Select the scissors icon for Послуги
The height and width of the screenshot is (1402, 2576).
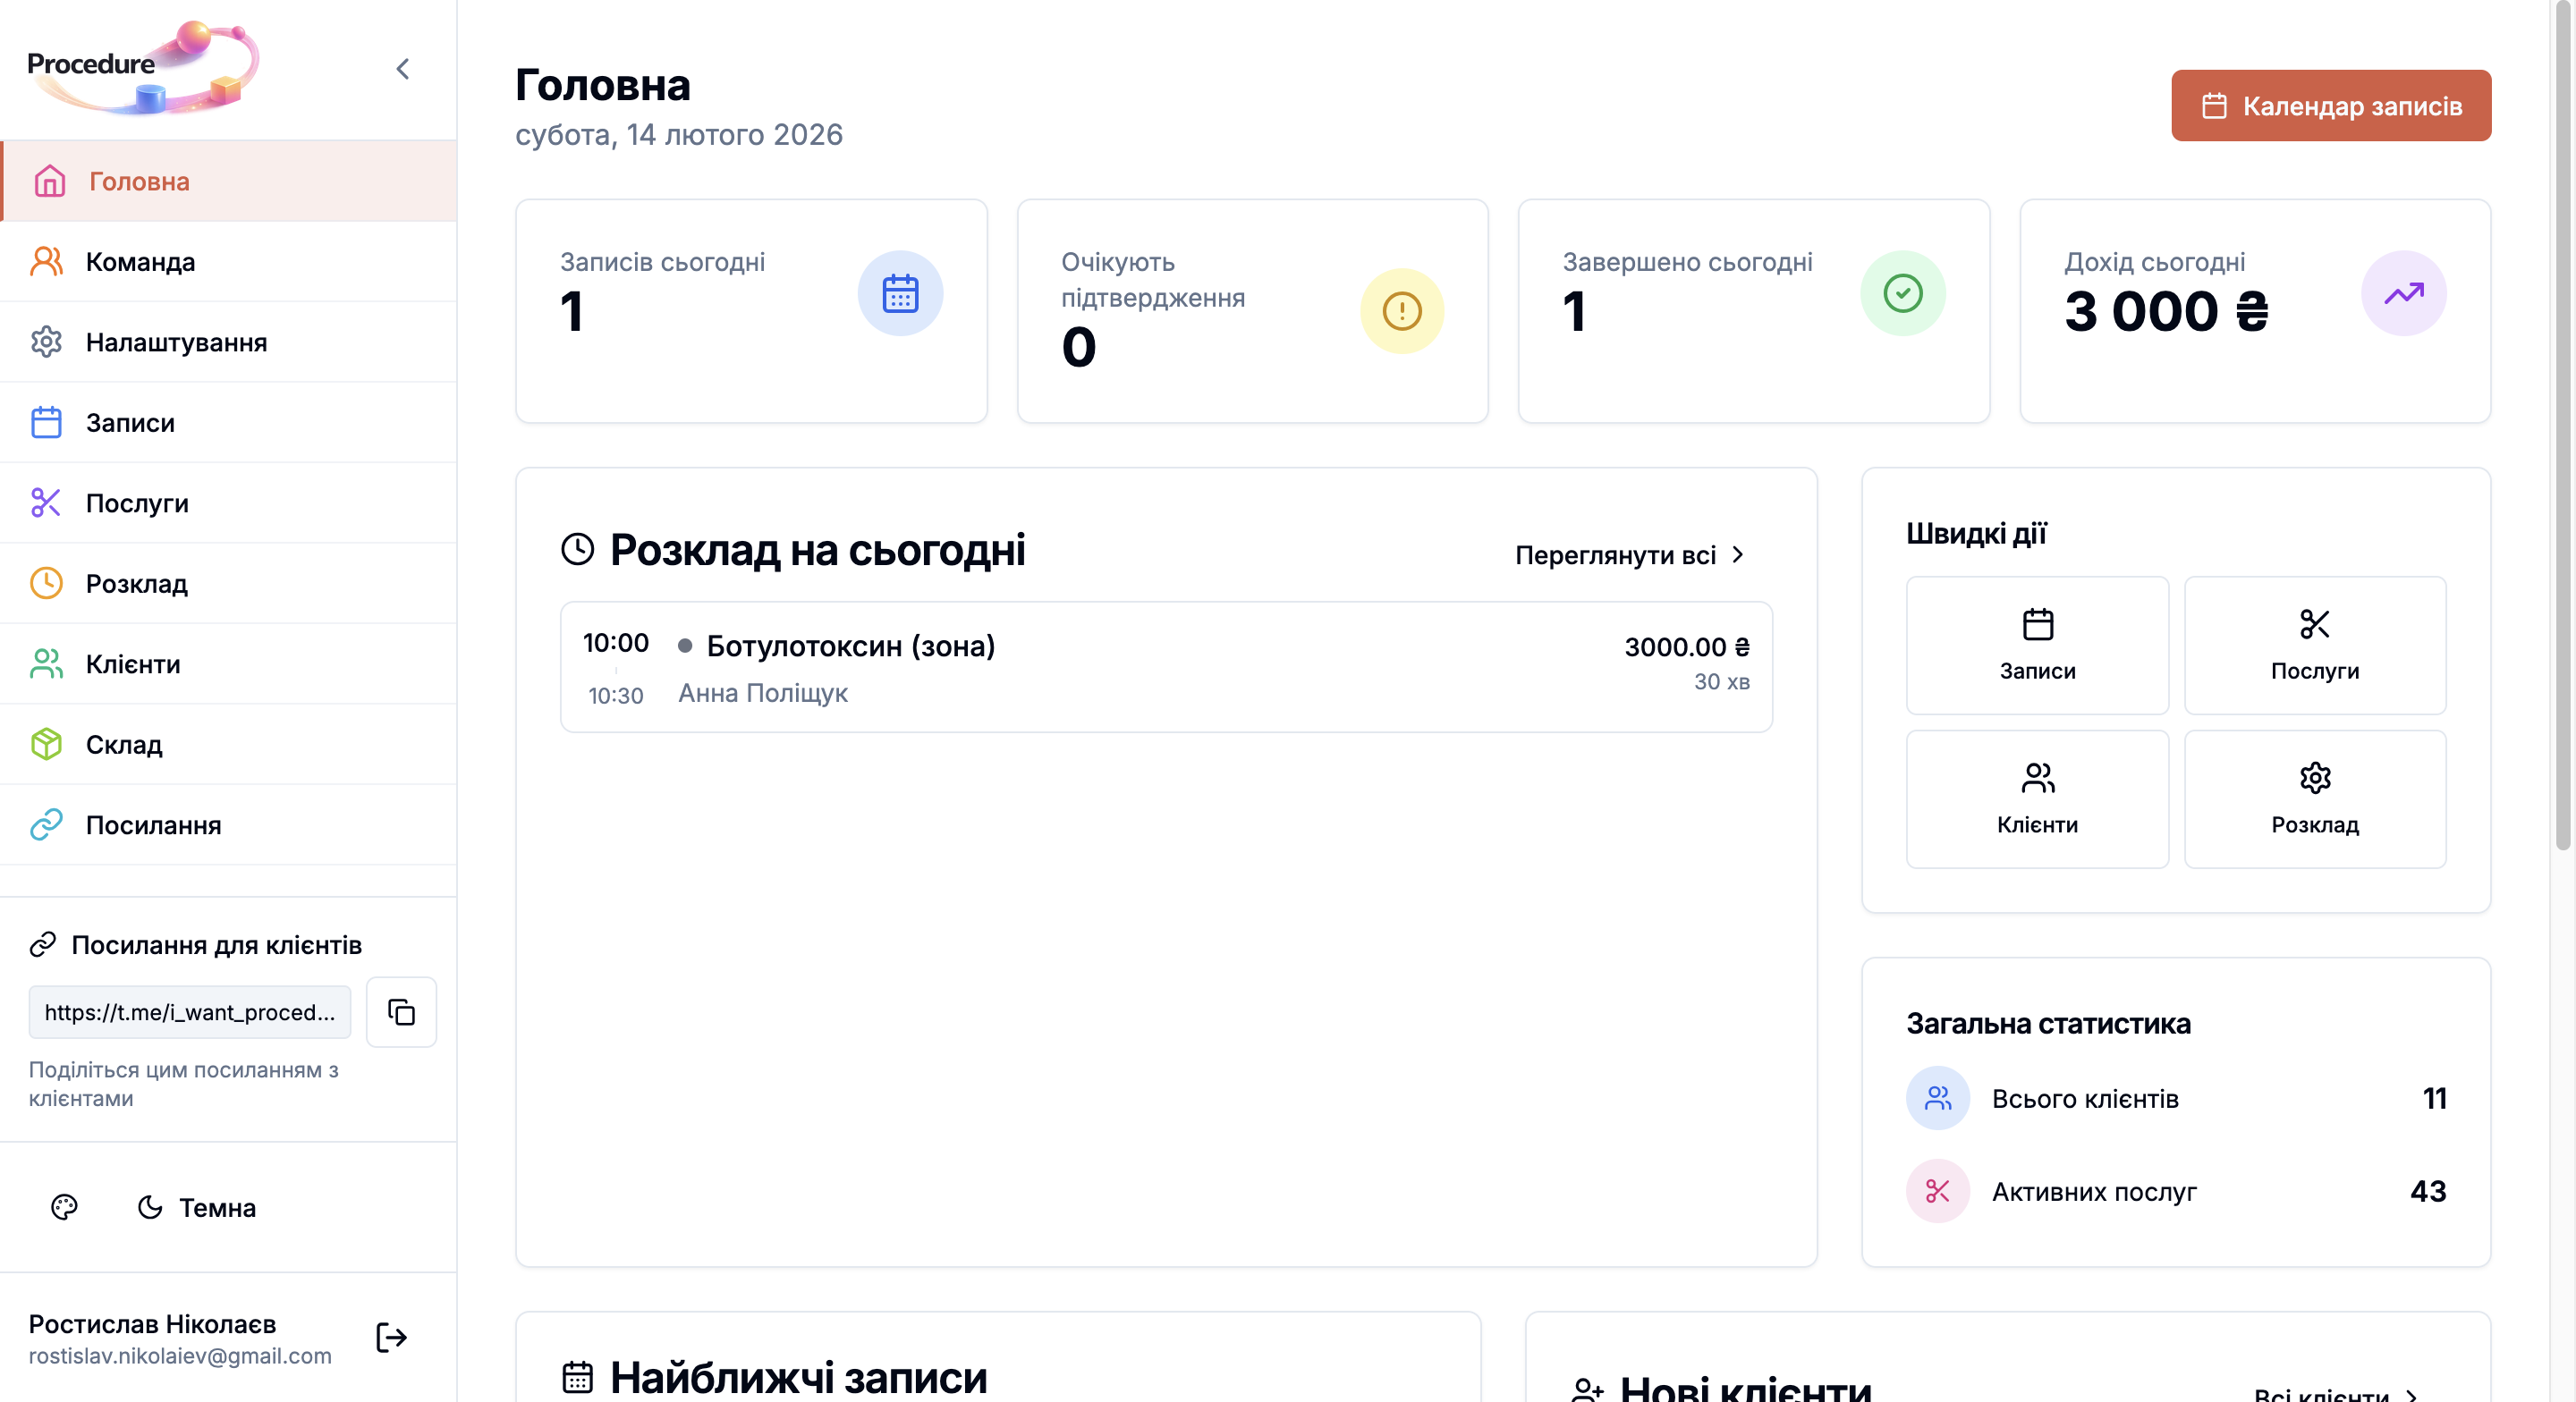pos(47,503)
